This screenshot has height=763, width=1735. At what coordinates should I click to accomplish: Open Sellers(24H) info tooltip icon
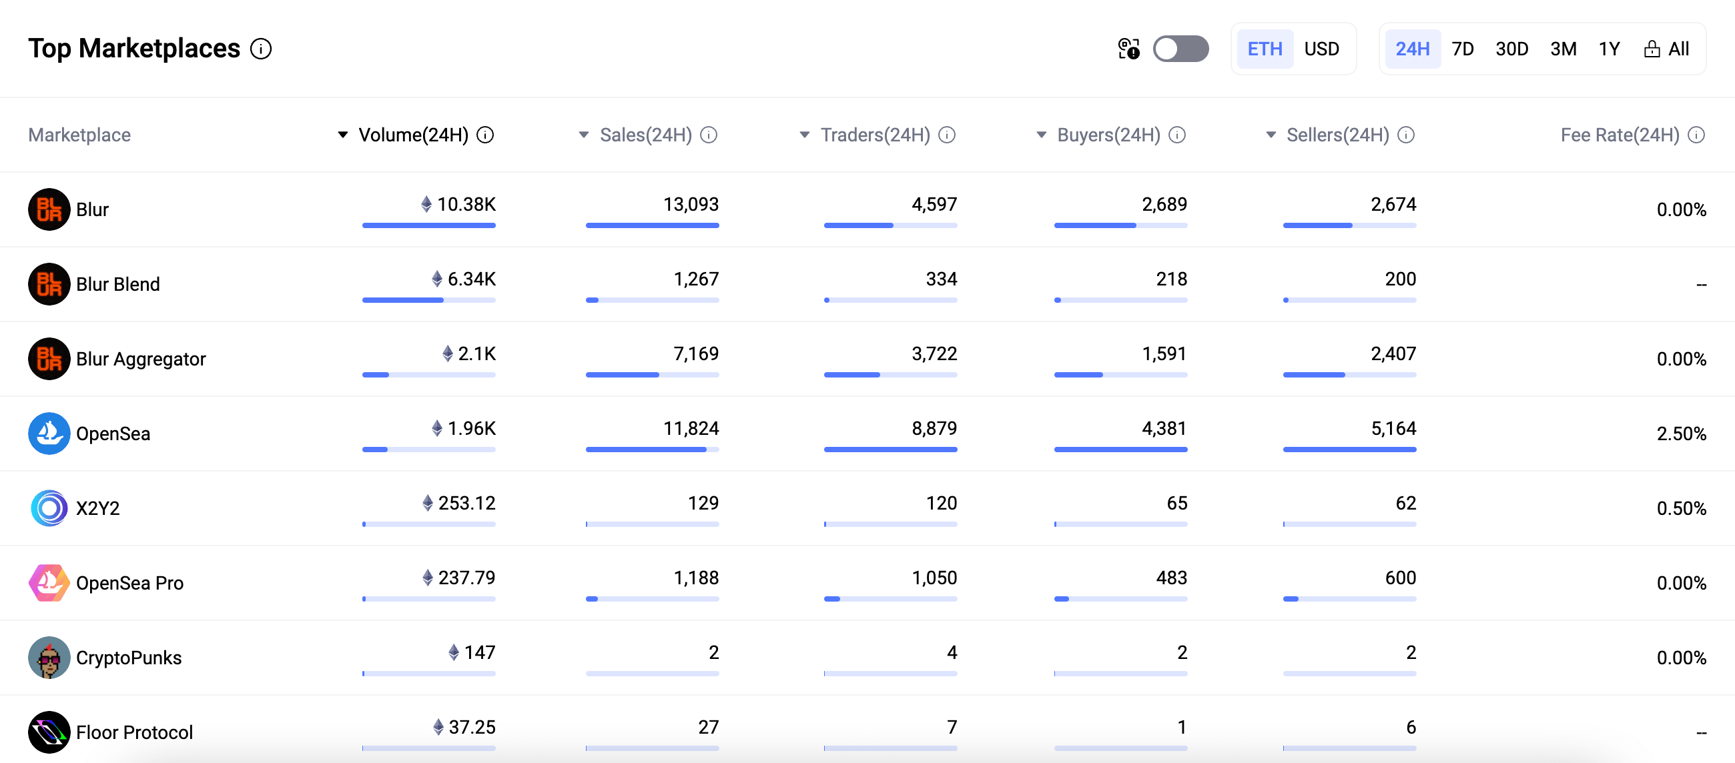pyautogui.click(x=1405, y=135)
